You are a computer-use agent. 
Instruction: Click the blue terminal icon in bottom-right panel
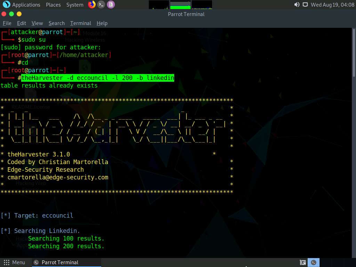click(x=314, y=262)
